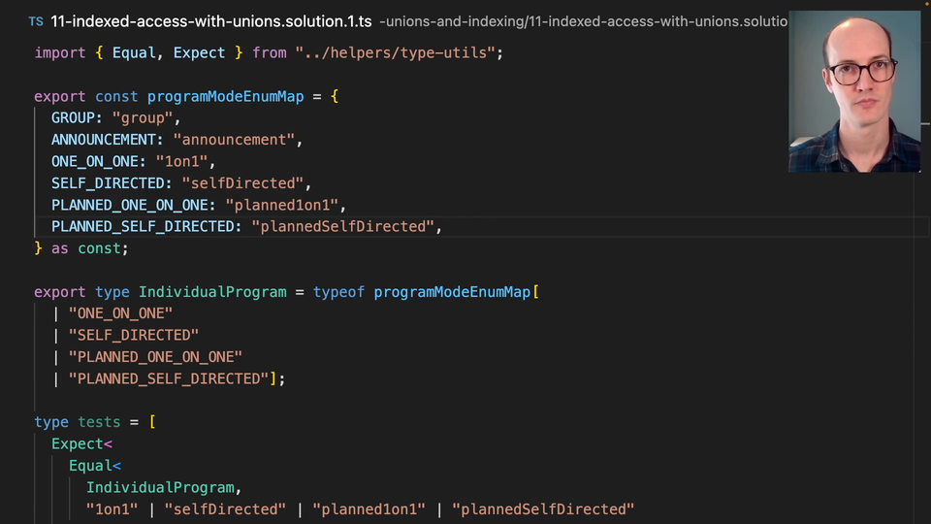Click the Equal identifier in the import statement
Viewport: 931px width, 524px height.
(134, 52)
